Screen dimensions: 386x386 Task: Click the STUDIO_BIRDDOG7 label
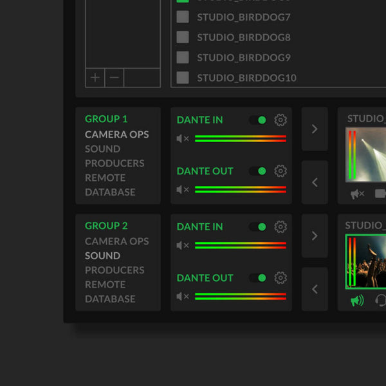coord(244,17)
